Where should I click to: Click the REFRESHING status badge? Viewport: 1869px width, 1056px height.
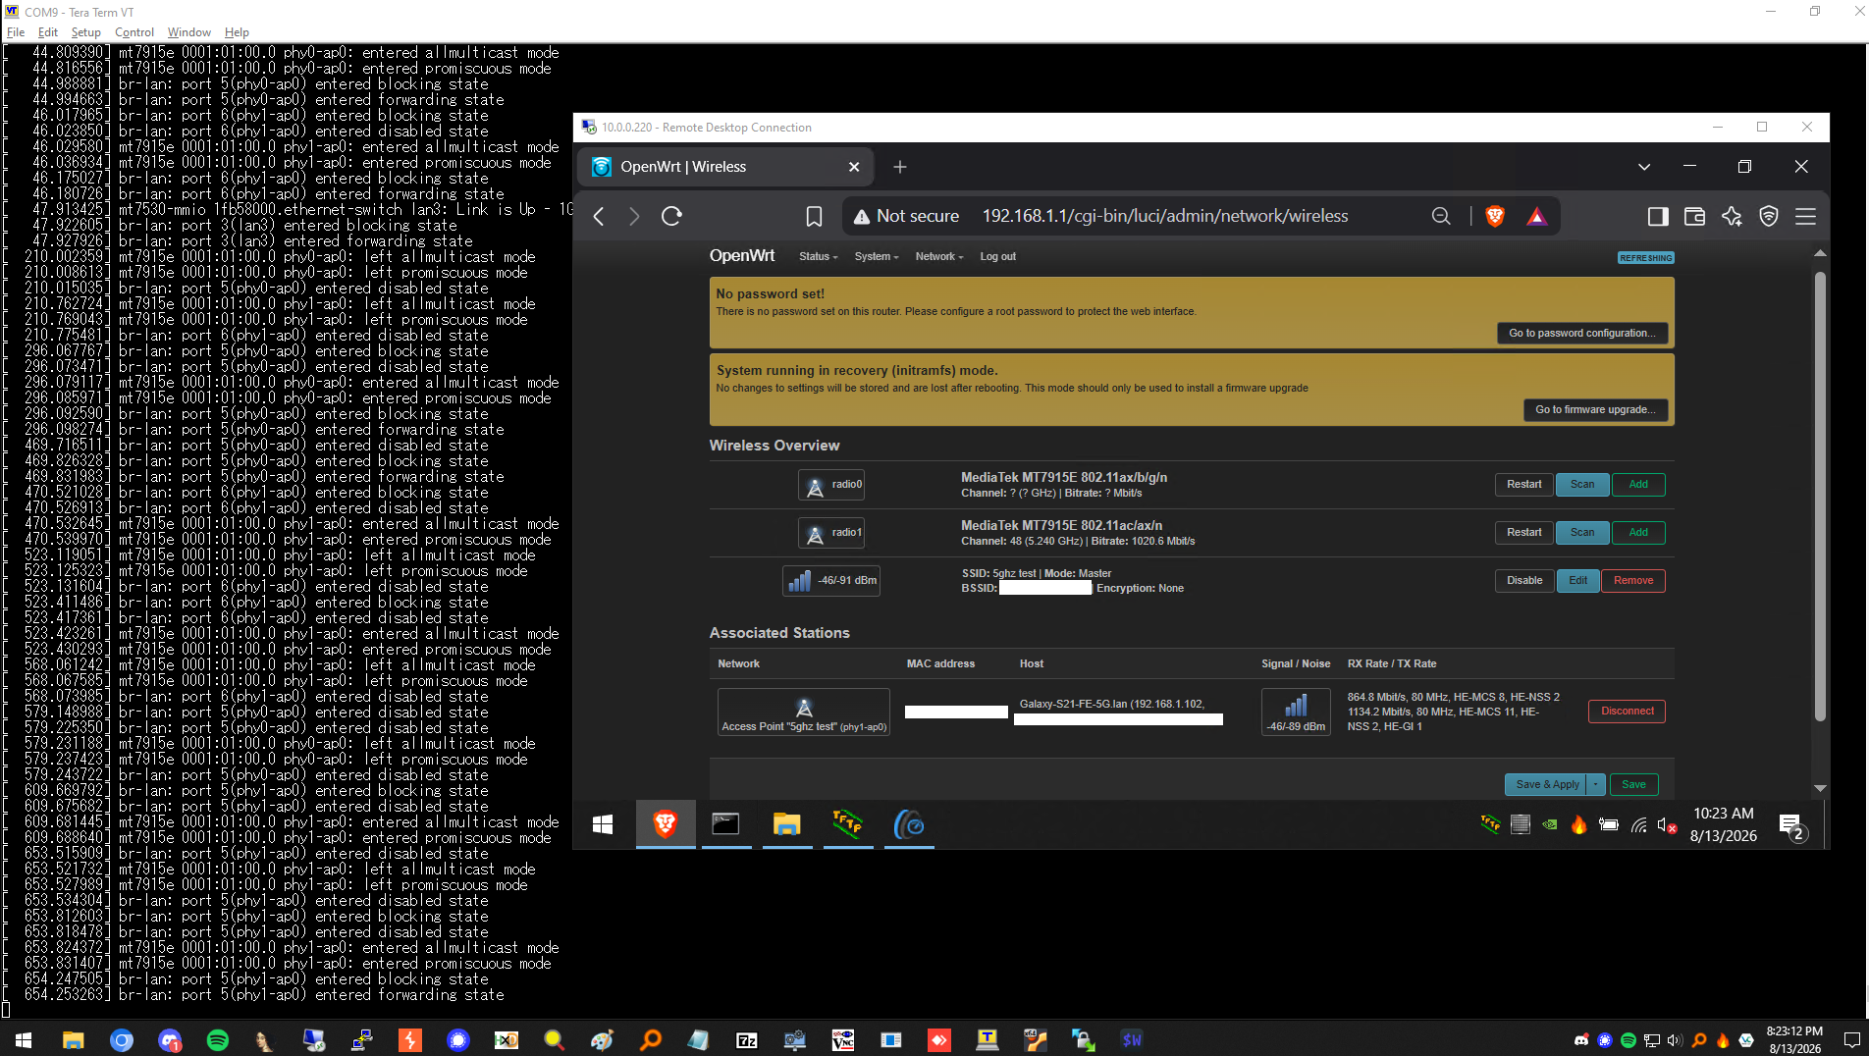(x=1646, y=258)
